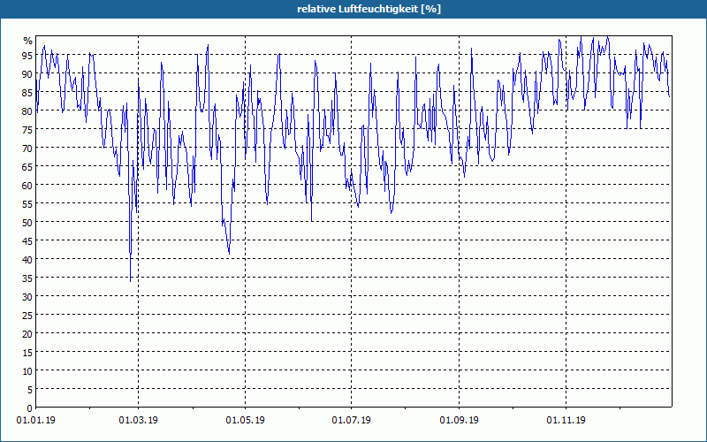Click the 01.01.19 date label
Screen dimensions: 707x442
(36, 420)
